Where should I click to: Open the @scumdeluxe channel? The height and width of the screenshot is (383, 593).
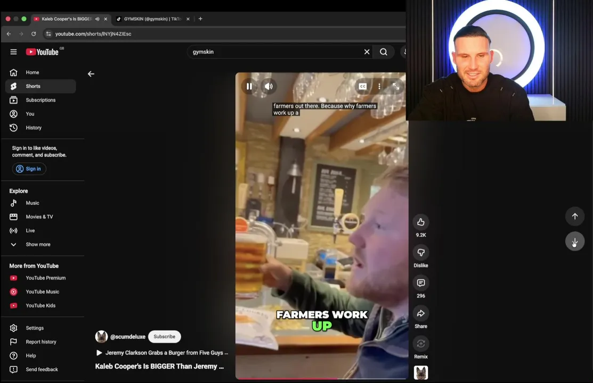coord(128,337)
